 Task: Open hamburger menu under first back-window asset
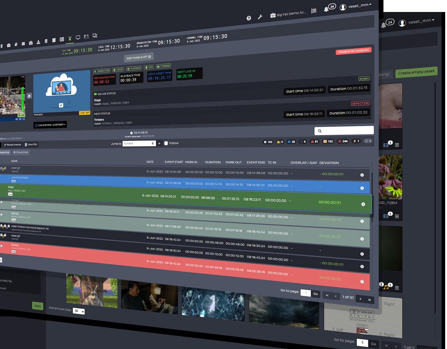coord(397,145)
